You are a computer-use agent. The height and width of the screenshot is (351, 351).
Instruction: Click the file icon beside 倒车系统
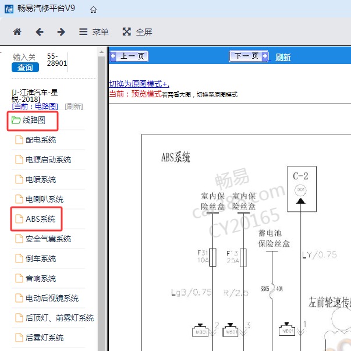19,258
